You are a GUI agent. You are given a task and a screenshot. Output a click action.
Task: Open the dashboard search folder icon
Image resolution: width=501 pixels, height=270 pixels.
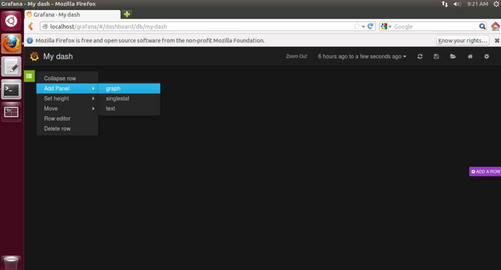pyautogui.click(x=453, y=57)
